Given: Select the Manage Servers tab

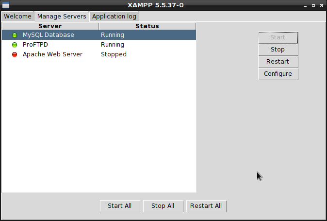Looking at the screenshot, I should click(x=62, y=17).
